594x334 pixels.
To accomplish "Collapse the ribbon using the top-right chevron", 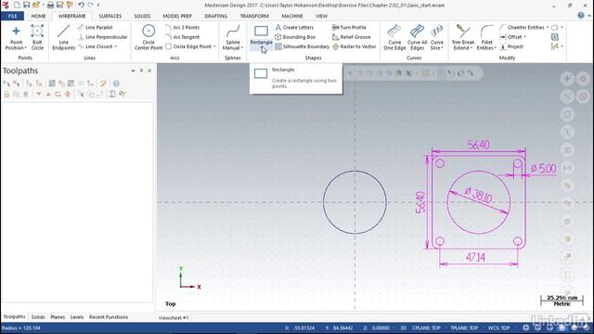I will coord(589,16).
